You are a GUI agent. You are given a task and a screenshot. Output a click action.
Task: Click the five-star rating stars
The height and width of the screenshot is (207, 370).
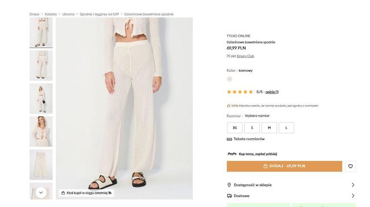[x=240, y=92]
